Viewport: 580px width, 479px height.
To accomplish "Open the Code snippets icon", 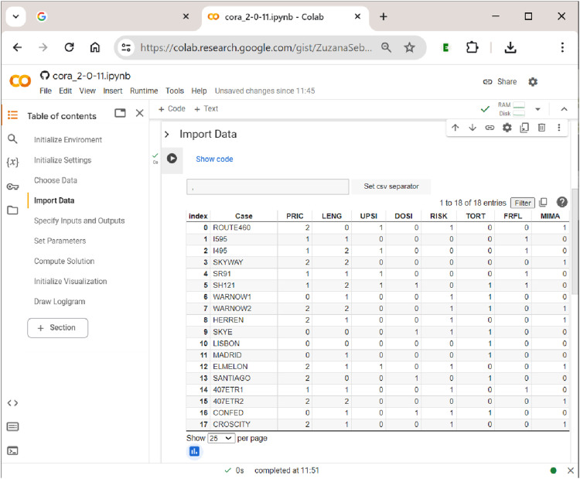I will [x=12, y=402].
